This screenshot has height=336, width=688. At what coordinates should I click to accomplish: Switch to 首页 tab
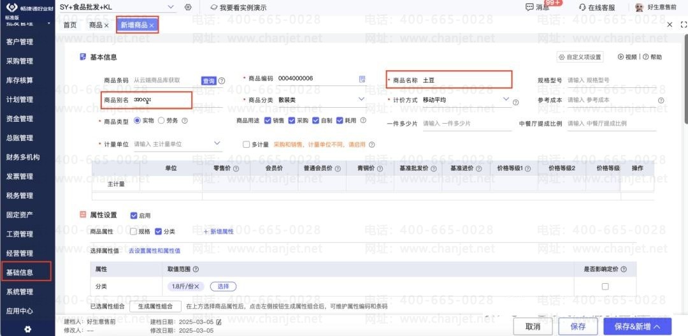point(70,25)
